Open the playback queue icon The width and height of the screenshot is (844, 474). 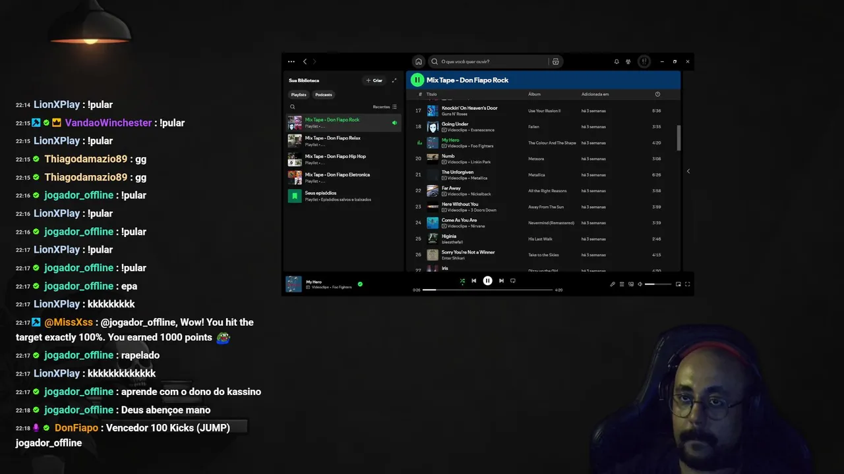coord(622,284)
